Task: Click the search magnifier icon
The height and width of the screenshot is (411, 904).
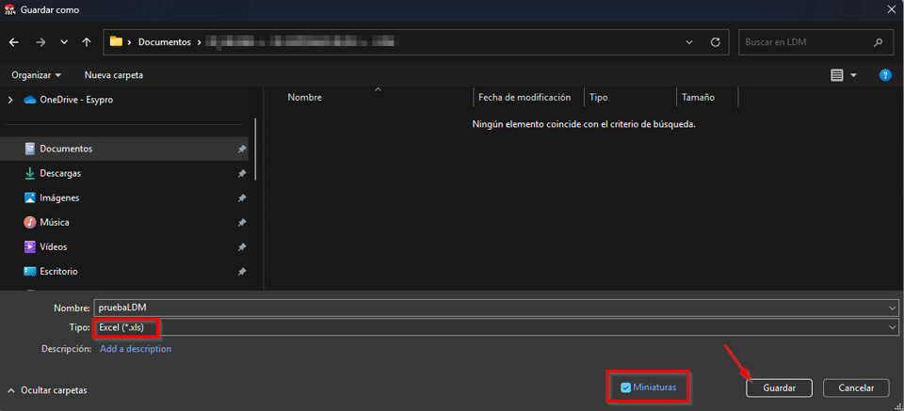Action: [878, 42]
